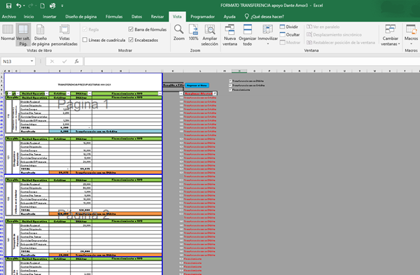
Task: Toggle Transferencia con un Débito sheet checkbox
Action: coord(230,80)
